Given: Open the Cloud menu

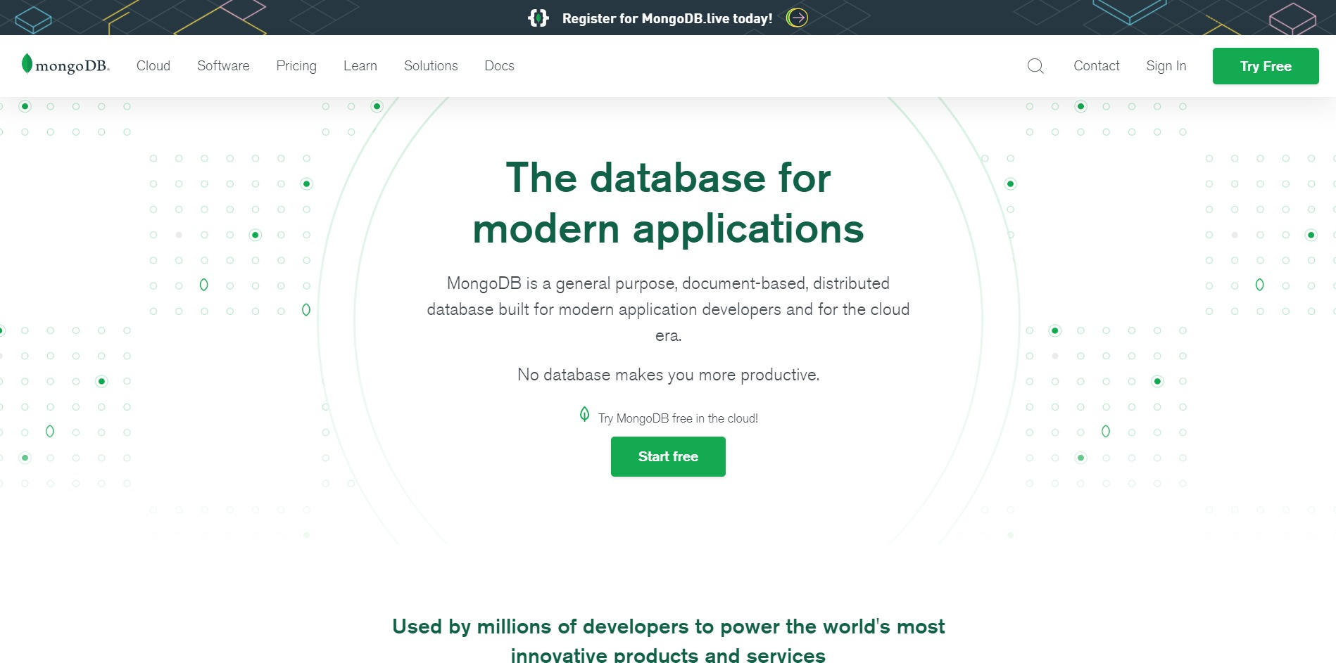Looking at the screenshot, I should point(153,66).
